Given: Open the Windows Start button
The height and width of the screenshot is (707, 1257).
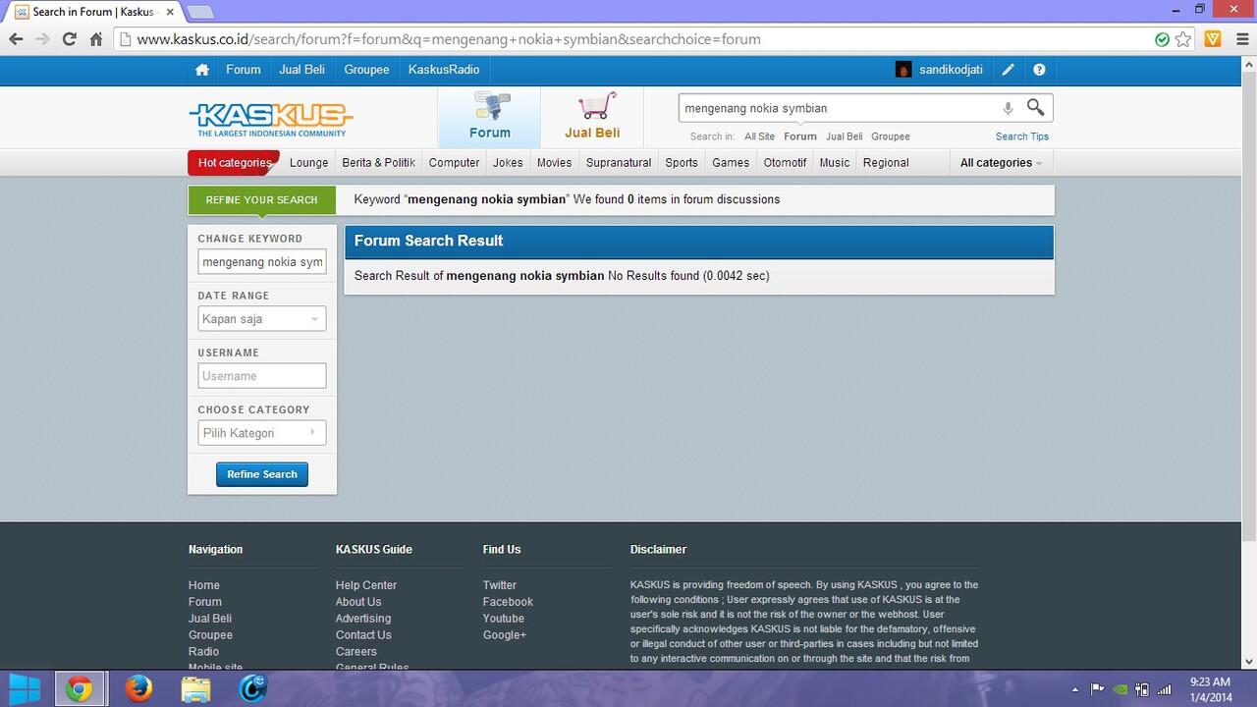Looking at the screenshot, I should pos(25,689).
